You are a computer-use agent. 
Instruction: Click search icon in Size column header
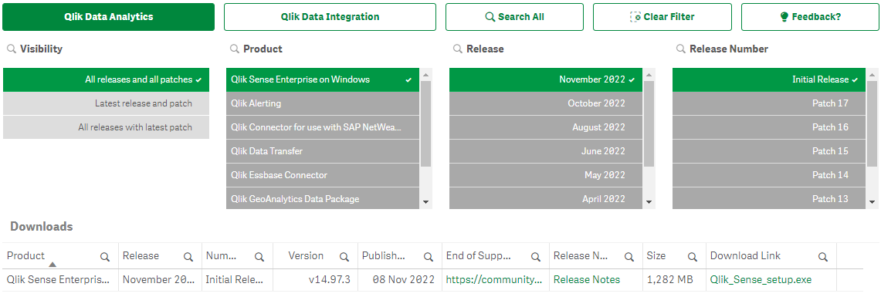coord(692,257)
